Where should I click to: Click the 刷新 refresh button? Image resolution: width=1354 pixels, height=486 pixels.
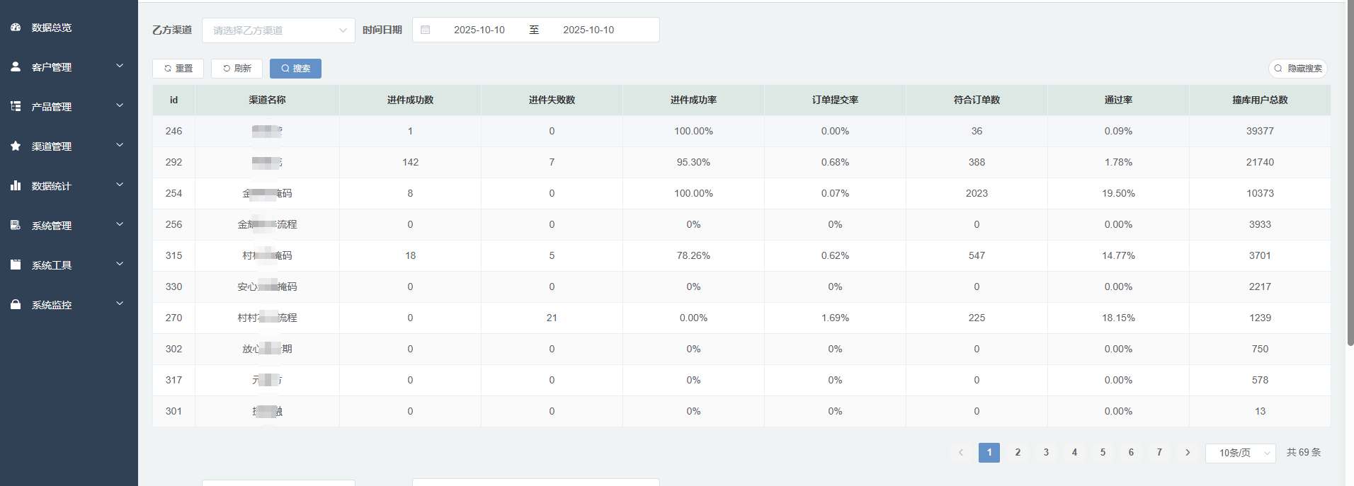tap(237, 69)
